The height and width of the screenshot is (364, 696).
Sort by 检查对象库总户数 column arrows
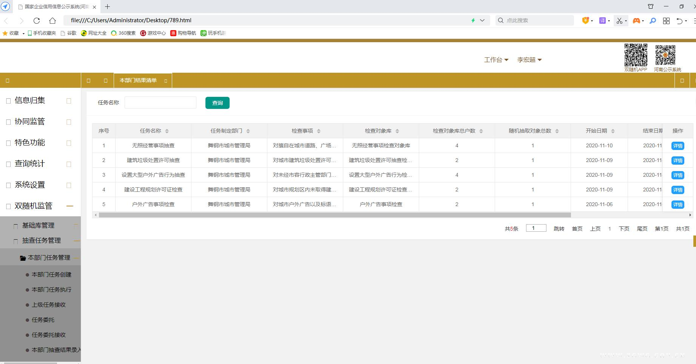click(481, 131)
